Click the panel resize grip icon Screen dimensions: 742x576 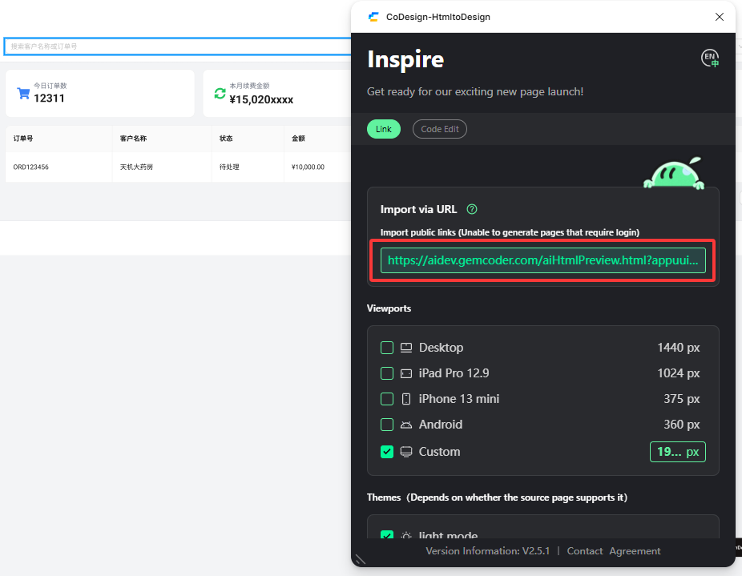tap(361, 559)
